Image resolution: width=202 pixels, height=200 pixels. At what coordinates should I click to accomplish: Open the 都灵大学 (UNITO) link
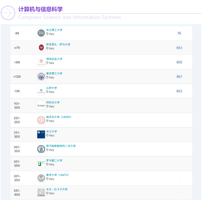[x=57, y=175]
